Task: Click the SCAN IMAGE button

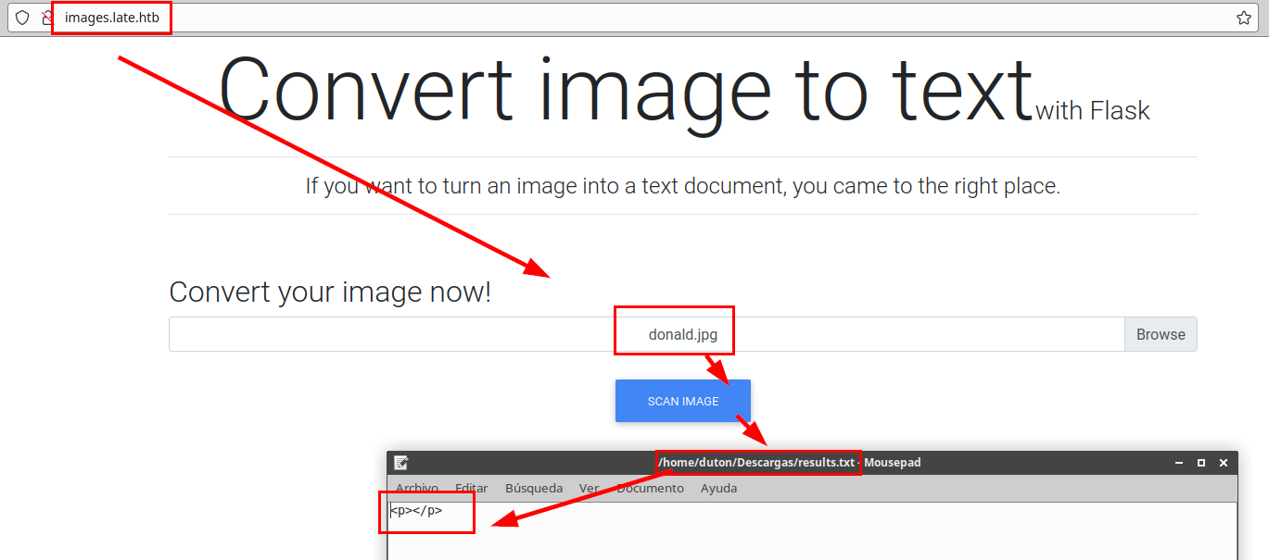Action: pos(683,401)
